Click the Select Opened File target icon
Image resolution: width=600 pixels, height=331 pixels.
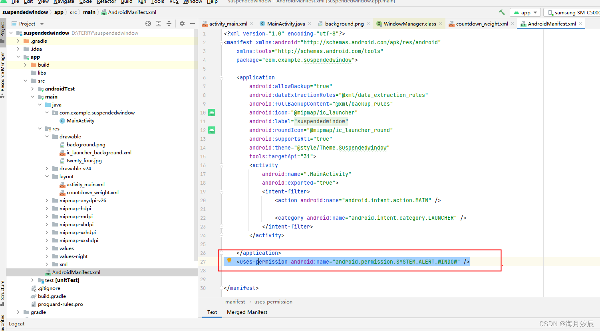coord(148,24)
